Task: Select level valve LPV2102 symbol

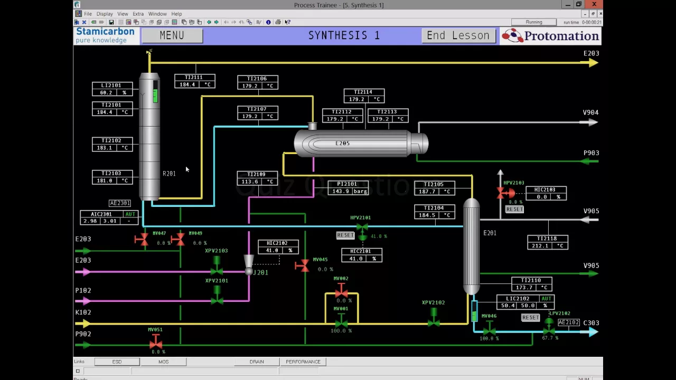Action: point(549,326)
